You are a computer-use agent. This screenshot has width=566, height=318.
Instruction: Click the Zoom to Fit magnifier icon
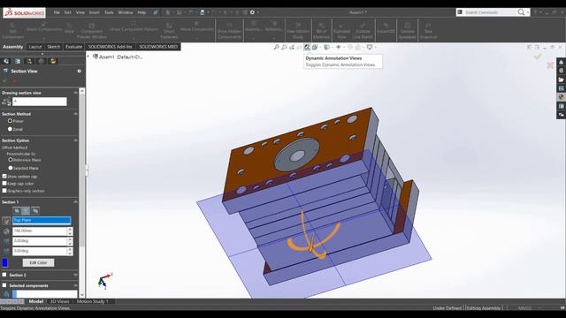pos(276,47)
